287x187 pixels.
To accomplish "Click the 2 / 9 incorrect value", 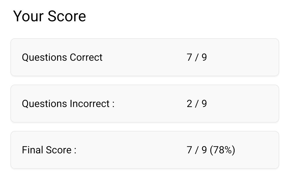I will click(197, 104).
